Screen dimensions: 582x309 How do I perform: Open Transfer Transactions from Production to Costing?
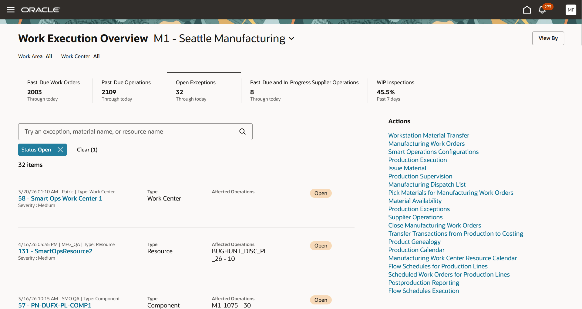(456, 234)
